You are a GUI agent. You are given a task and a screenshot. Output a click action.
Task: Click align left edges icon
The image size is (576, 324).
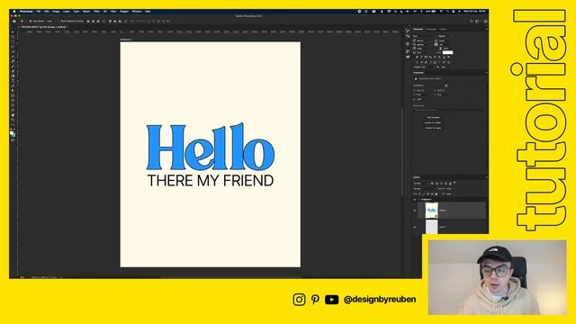coord(88,22)
